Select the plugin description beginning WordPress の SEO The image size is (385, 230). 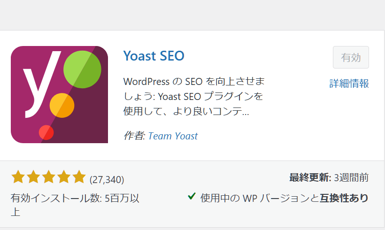coord(194,97)
